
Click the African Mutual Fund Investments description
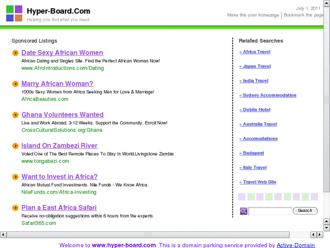click(85, 185)
